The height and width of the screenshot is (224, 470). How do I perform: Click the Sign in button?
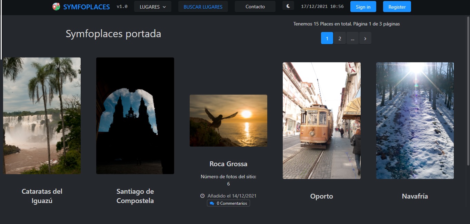click(363, 6)
